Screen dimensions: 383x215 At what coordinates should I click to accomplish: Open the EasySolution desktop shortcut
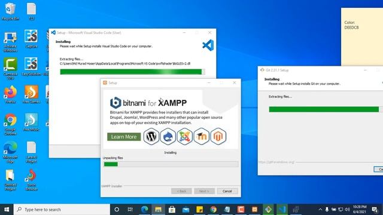[31, 67]
